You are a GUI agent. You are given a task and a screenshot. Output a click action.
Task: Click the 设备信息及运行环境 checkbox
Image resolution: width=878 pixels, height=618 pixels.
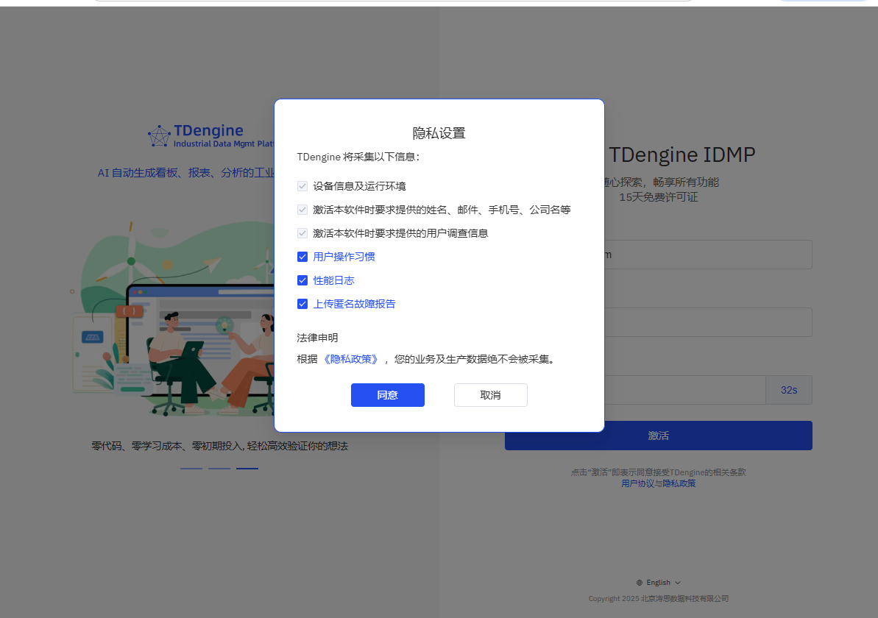point(302,186)
